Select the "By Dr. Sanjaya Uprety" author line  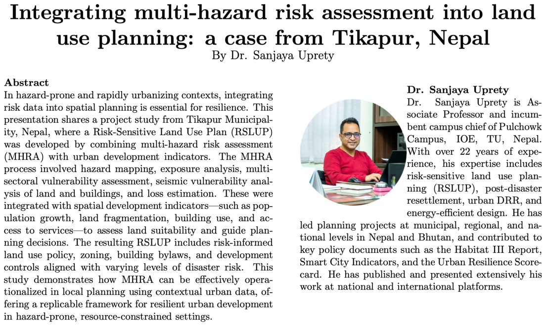(x=273, y=55)
